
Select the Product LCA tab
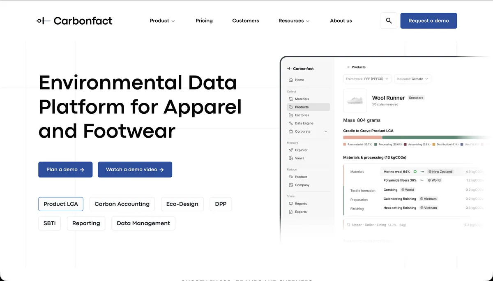coord(61,204)
